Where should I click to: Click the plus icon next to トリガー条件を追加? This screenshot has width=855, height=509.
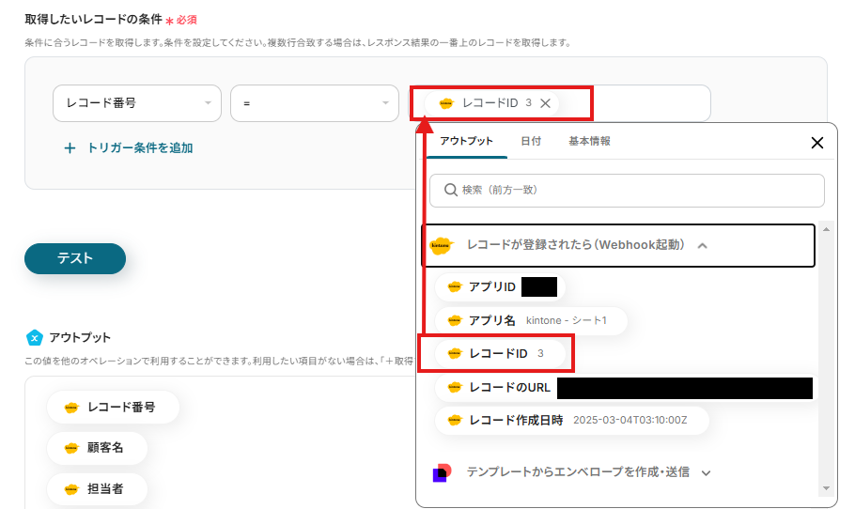[x=70, y=148]
